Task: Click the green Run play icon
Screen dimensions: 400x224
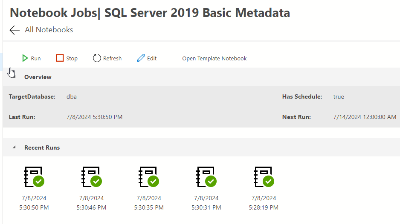Action: (x=25, y=58)
